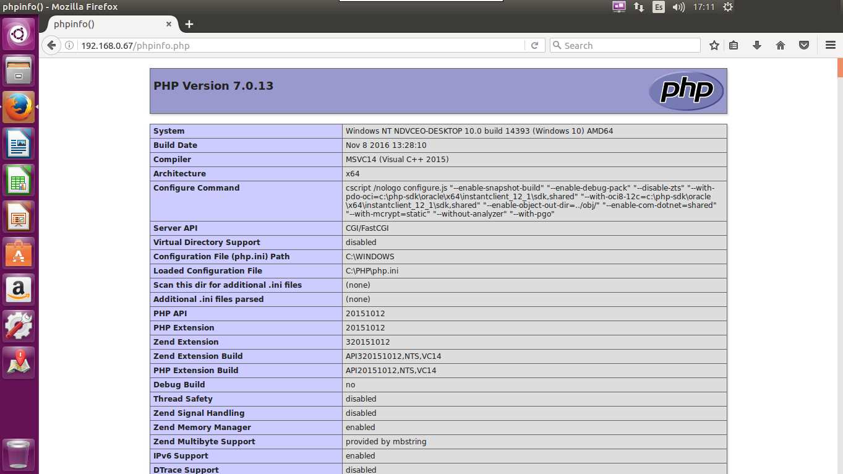Image resolution: width=843 pixels, height=474 pixels.
Task: Bookmark this page with the star icon
Action: [714, 45]
